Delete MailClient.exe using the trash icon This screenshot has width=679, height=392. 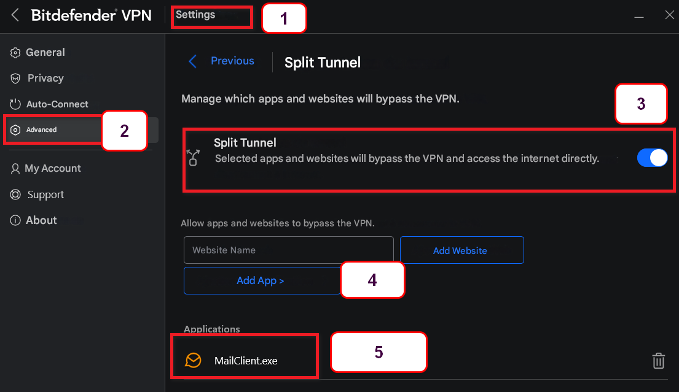point(658,361)
